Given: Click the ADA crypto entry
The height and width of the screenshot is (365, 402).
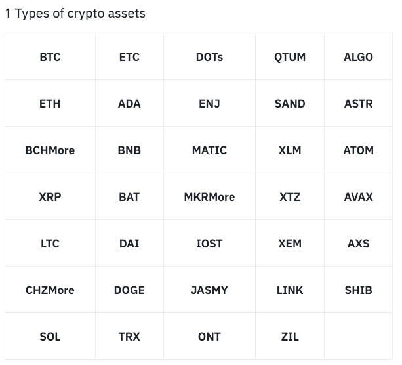Looking at the screenshot, I should pyautogui.click(x=129, y=104).
